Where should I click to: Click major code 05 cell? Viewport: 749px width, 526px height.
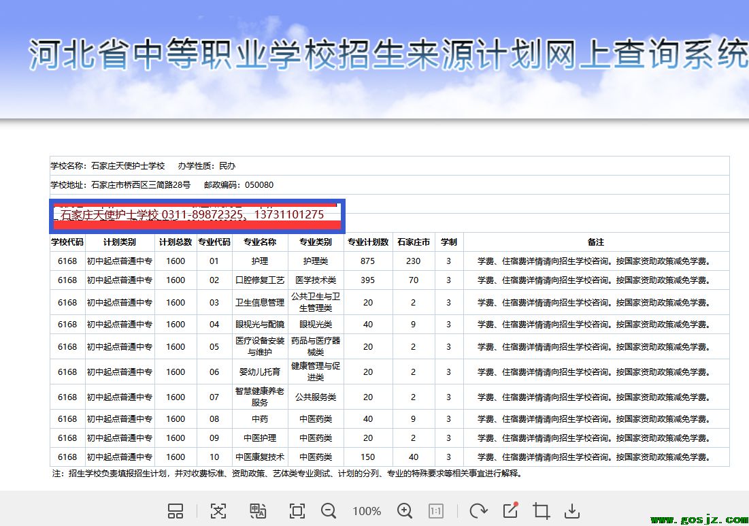(214, 346)
